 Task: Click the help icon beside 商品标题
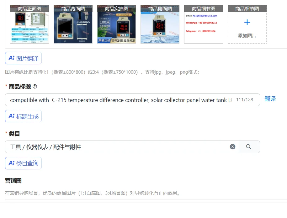(x=35, y=86)
